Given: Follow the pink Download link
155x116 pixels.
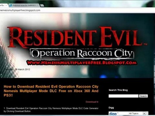Looking at the screenshot, I should point(92,102).
